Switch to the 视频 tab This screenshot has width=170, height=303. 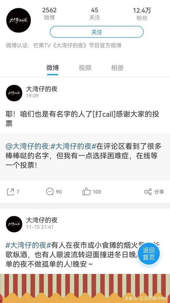85,68
